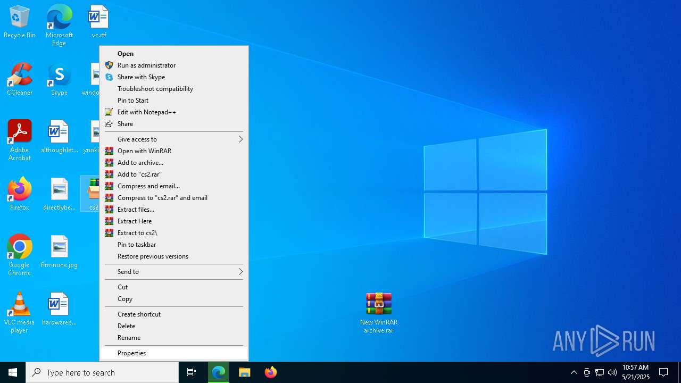The width and height of the screenshot is (681, 383).
Task: Choose Open with WinRAR
Action: (174, 151)
